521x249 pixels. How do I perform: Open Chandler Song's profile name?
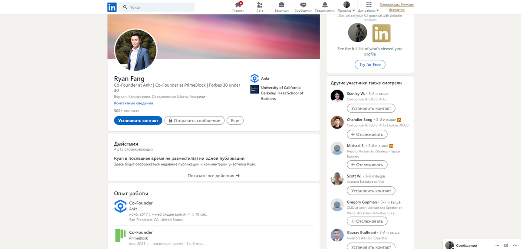click(359, 120)
